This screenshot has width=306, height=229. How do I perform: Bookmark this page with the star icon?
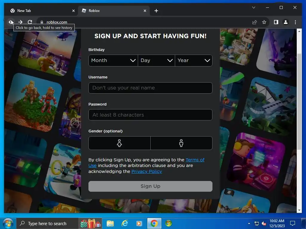click(264, 22)
